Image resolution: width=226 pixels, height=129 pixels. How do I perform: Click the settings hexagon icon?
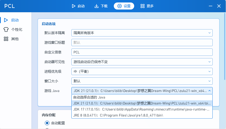click(120, 6)
